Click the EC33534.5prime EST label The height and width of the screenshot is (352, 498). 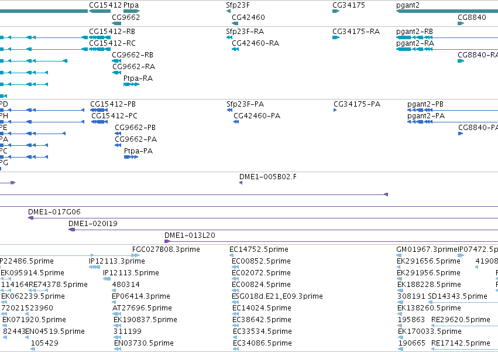(262, 332)
